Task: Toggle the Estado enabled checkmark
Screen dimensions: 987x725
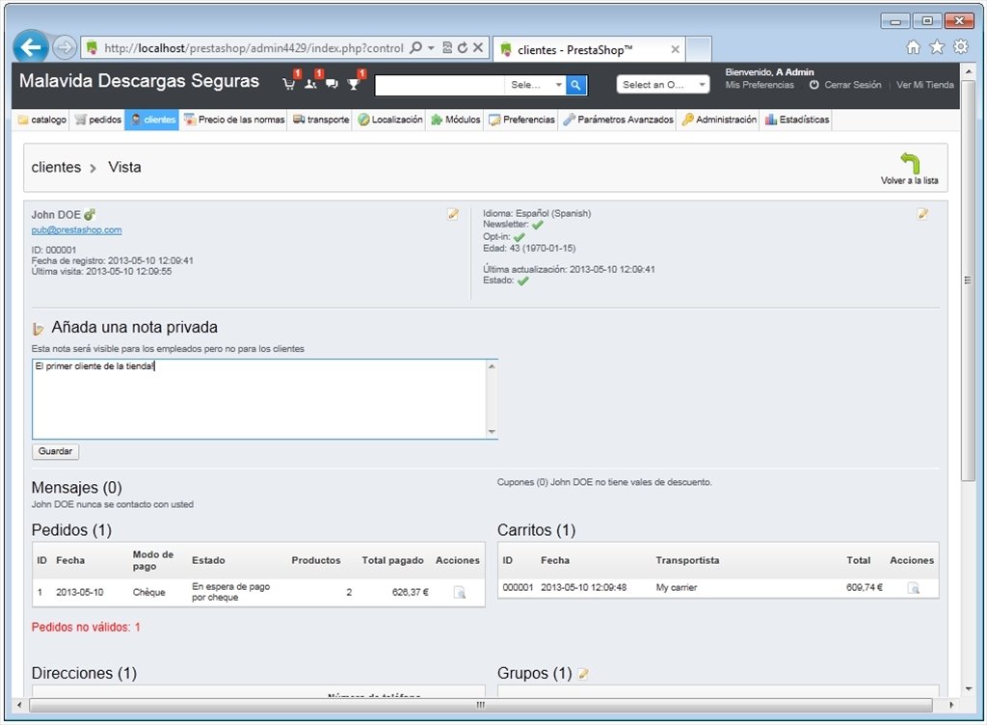Action: click(x=523, y=281)
